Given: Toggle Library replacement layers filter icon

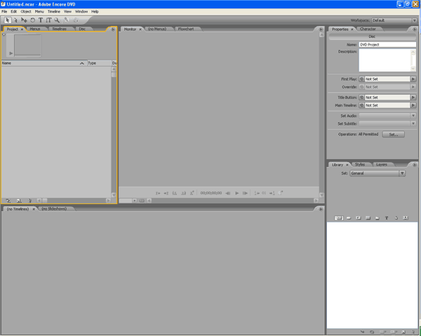Looking at the screenshot, I should [406, 218].
